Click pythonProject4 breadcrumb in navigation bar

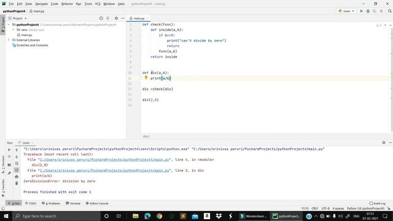click(14, 11)
